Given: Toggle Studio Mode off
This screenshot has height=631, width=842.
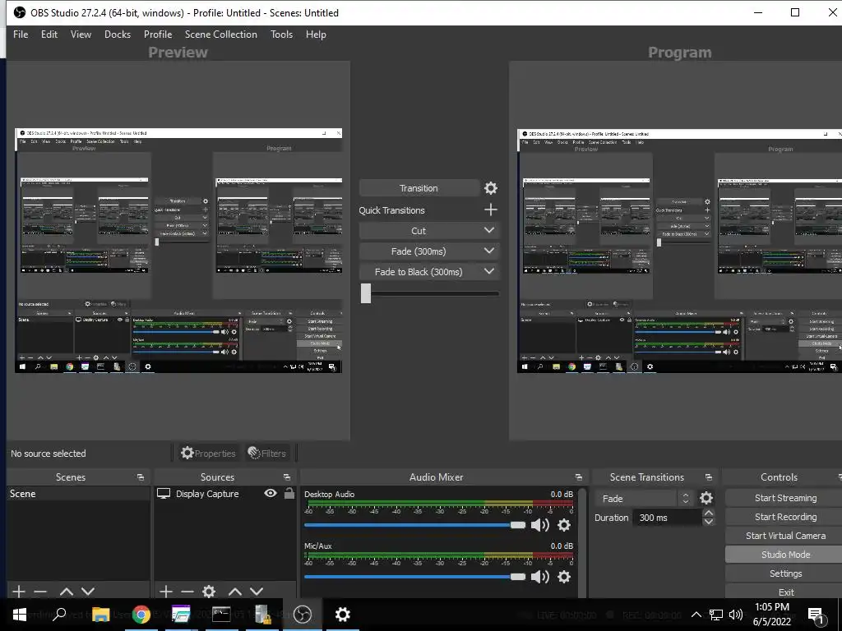Looking at the screenshot, I should [785, 555].
